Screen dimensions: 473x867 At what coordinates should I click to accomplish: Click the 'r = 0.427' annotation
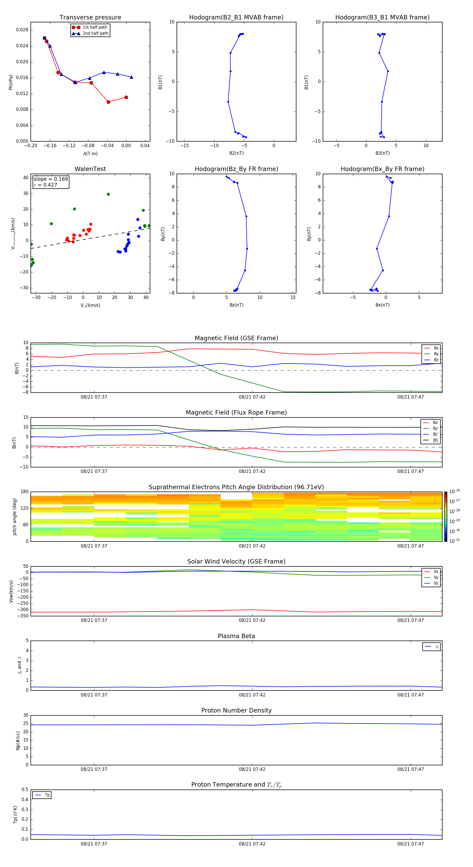[45, 185]
